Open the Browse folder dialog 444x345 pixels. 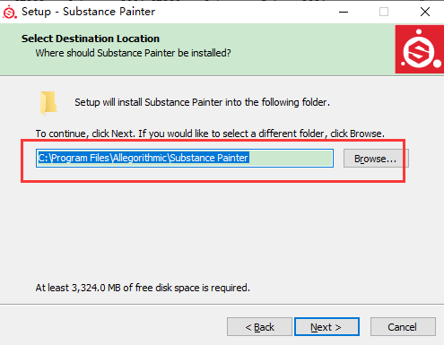(376, 159)
